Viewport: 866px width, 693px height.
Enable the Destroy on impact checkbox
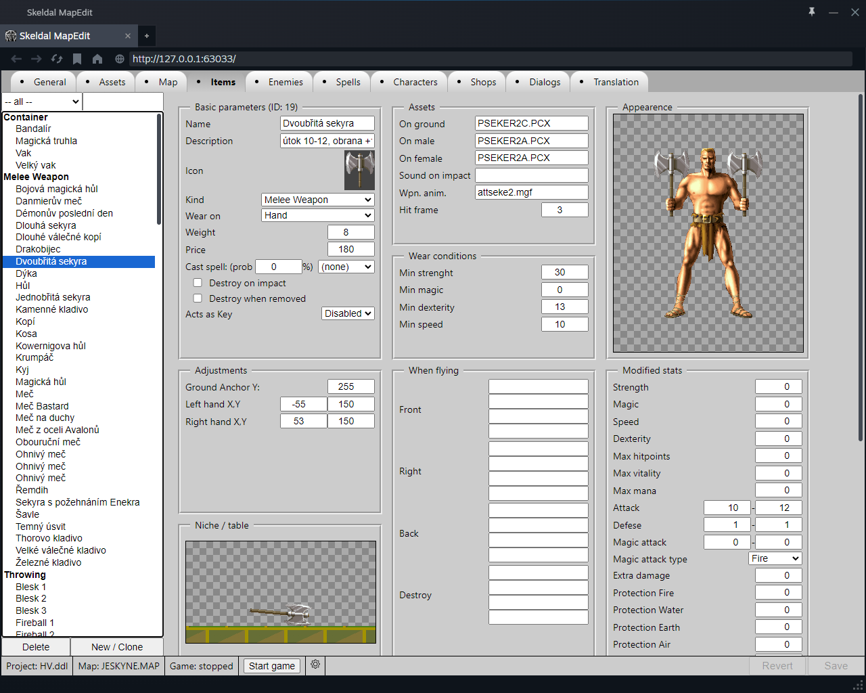(x=198, y=283)
